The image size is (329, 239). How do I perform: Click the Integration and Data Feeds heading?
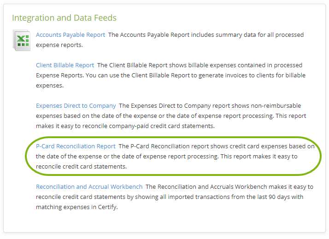click(x=64, y=18)
